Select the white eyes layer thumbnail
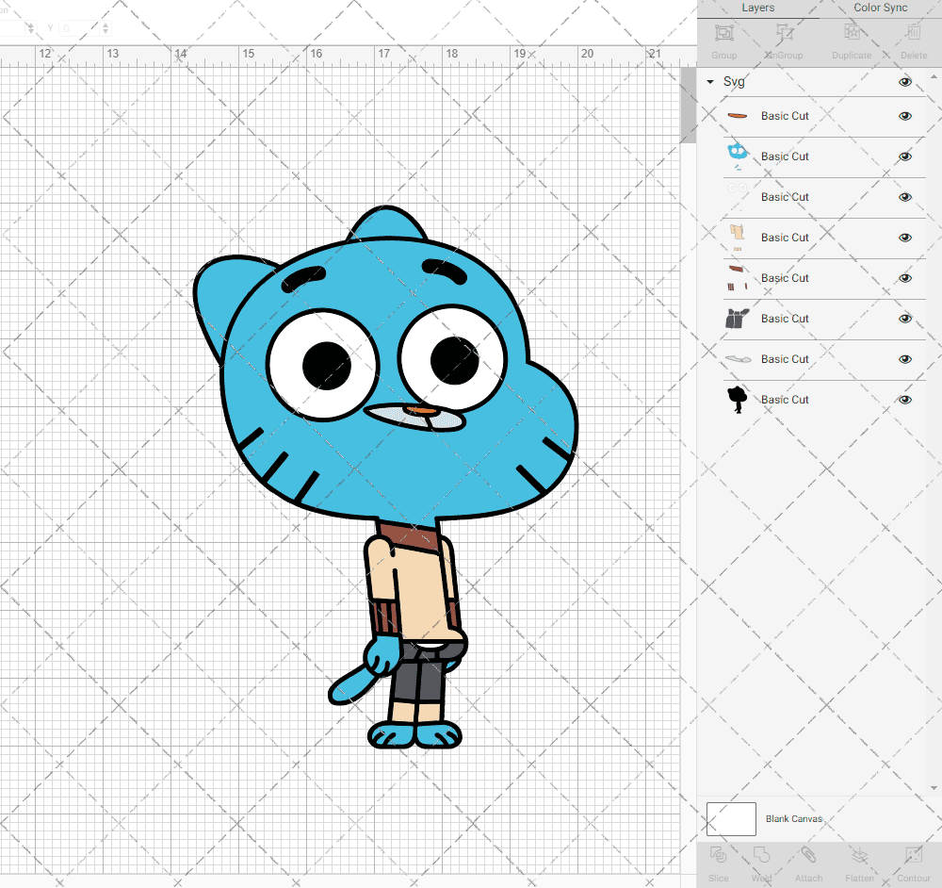The image size is (942, 888). coord(738,197)
